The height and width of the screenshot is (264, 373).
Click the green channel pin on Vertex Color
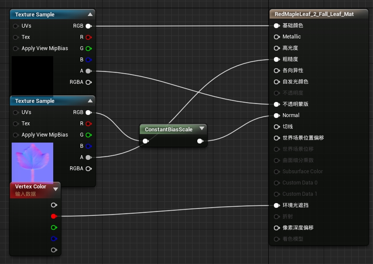(54, 227)
